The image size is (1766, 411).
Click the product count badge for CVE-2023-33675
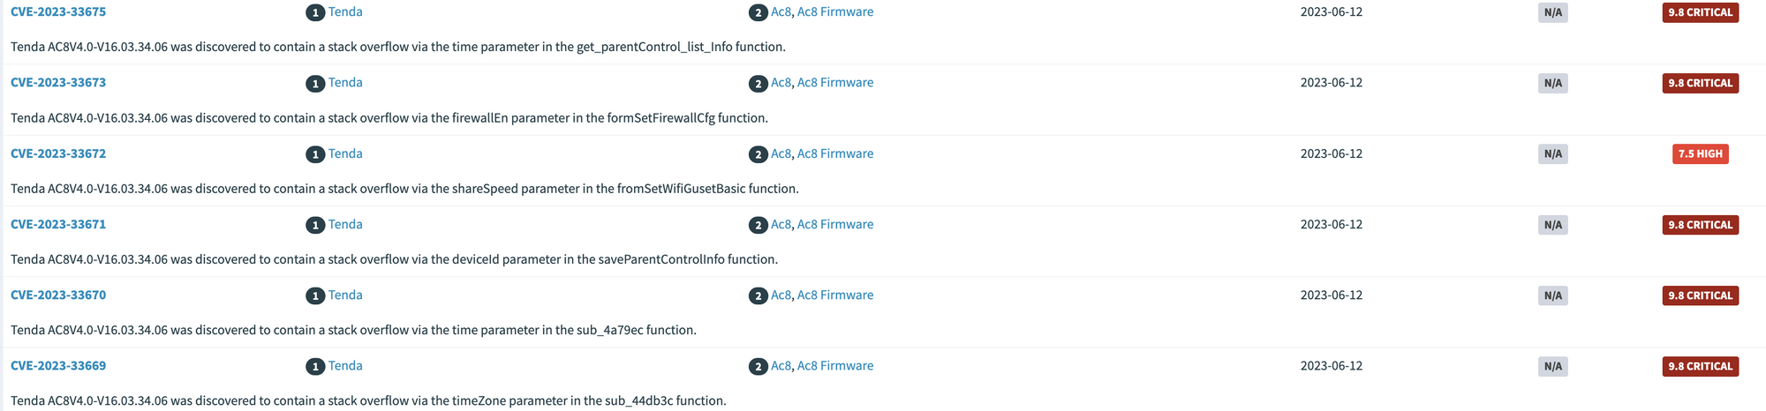click(x=758, y=13)
